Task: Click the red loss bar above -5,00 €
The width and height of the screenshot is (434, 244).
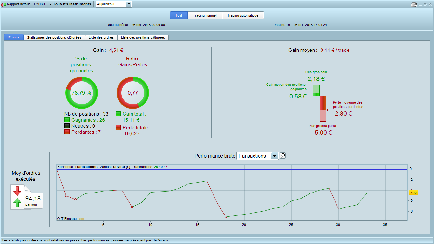Action: pyautogui.click(x=323, y=109)
